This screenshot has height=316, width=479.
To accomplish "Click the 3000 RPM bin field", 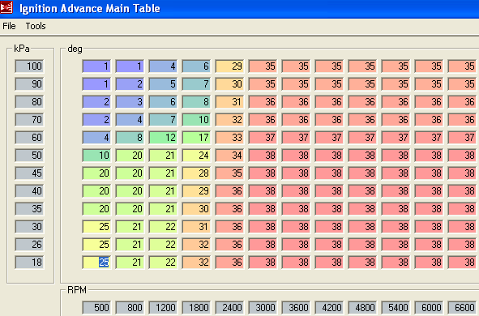I will [263, 307].
